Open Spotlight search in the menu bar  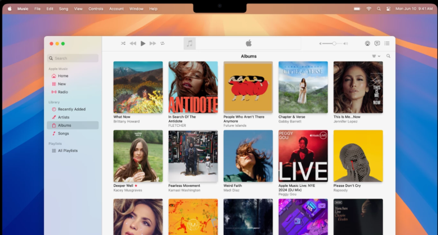(x=379, y=9)
